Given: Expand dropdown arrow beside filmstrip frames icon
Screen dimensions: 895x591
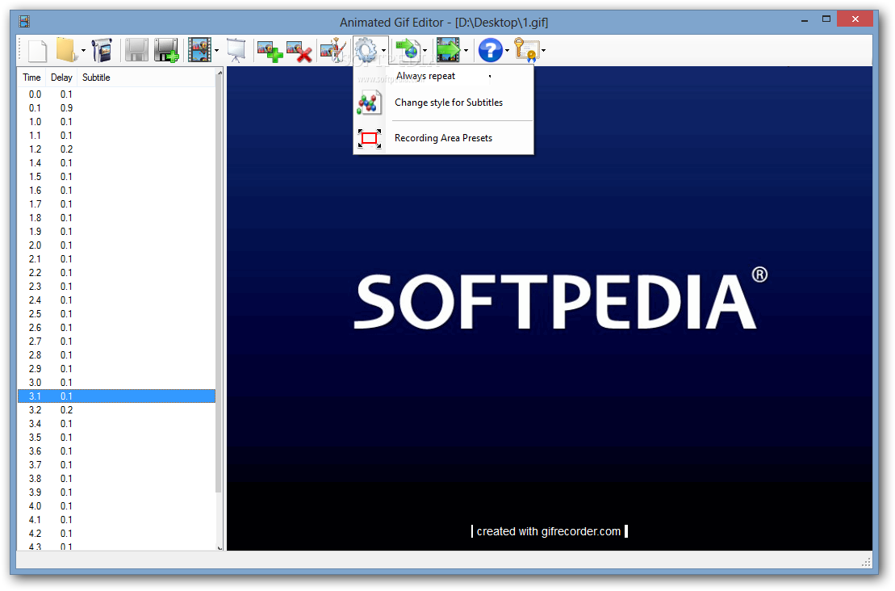Looking at the screenshot, I should tap(217, 51).
